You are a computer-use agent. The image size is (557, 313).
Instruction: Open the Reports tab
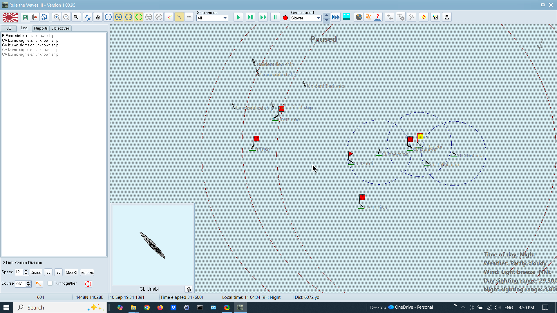point(41,28)
